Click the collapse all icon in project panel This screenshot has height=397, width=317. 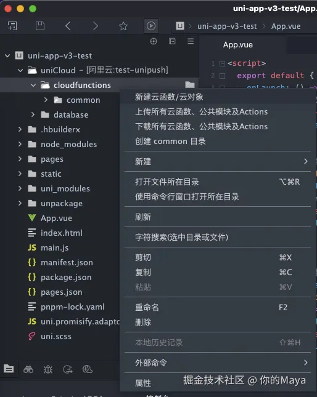click(x=172, y=41)
